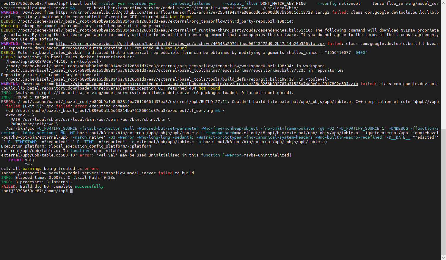
Task: Click '--curses=yes' flag text
Action: pyautogui.click(x=142, y=4)
